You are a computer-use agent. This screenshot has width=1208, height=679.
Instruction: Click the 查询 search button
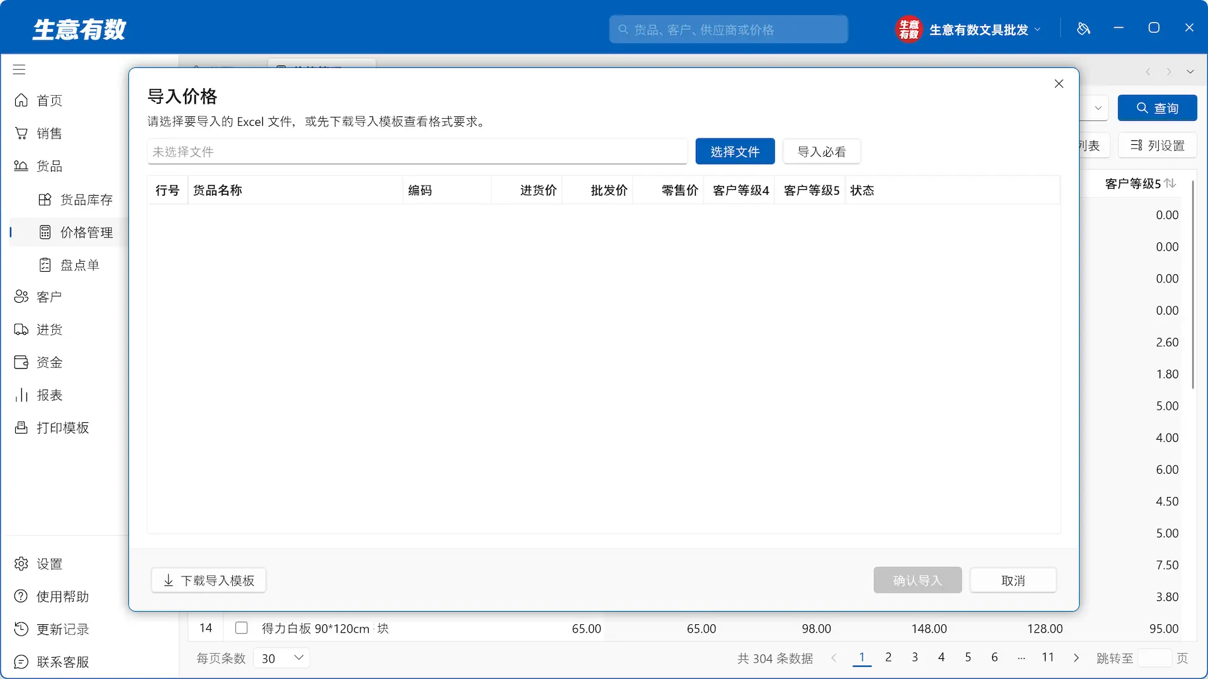[1157, 108]
